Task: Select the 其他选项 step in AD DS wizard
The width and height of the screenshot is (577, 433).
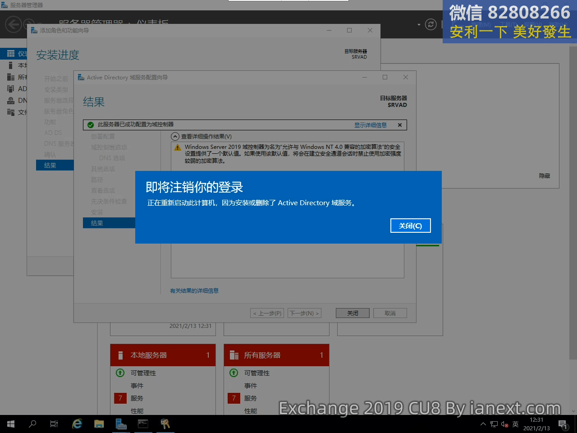Action: click(x=103, y=169)
